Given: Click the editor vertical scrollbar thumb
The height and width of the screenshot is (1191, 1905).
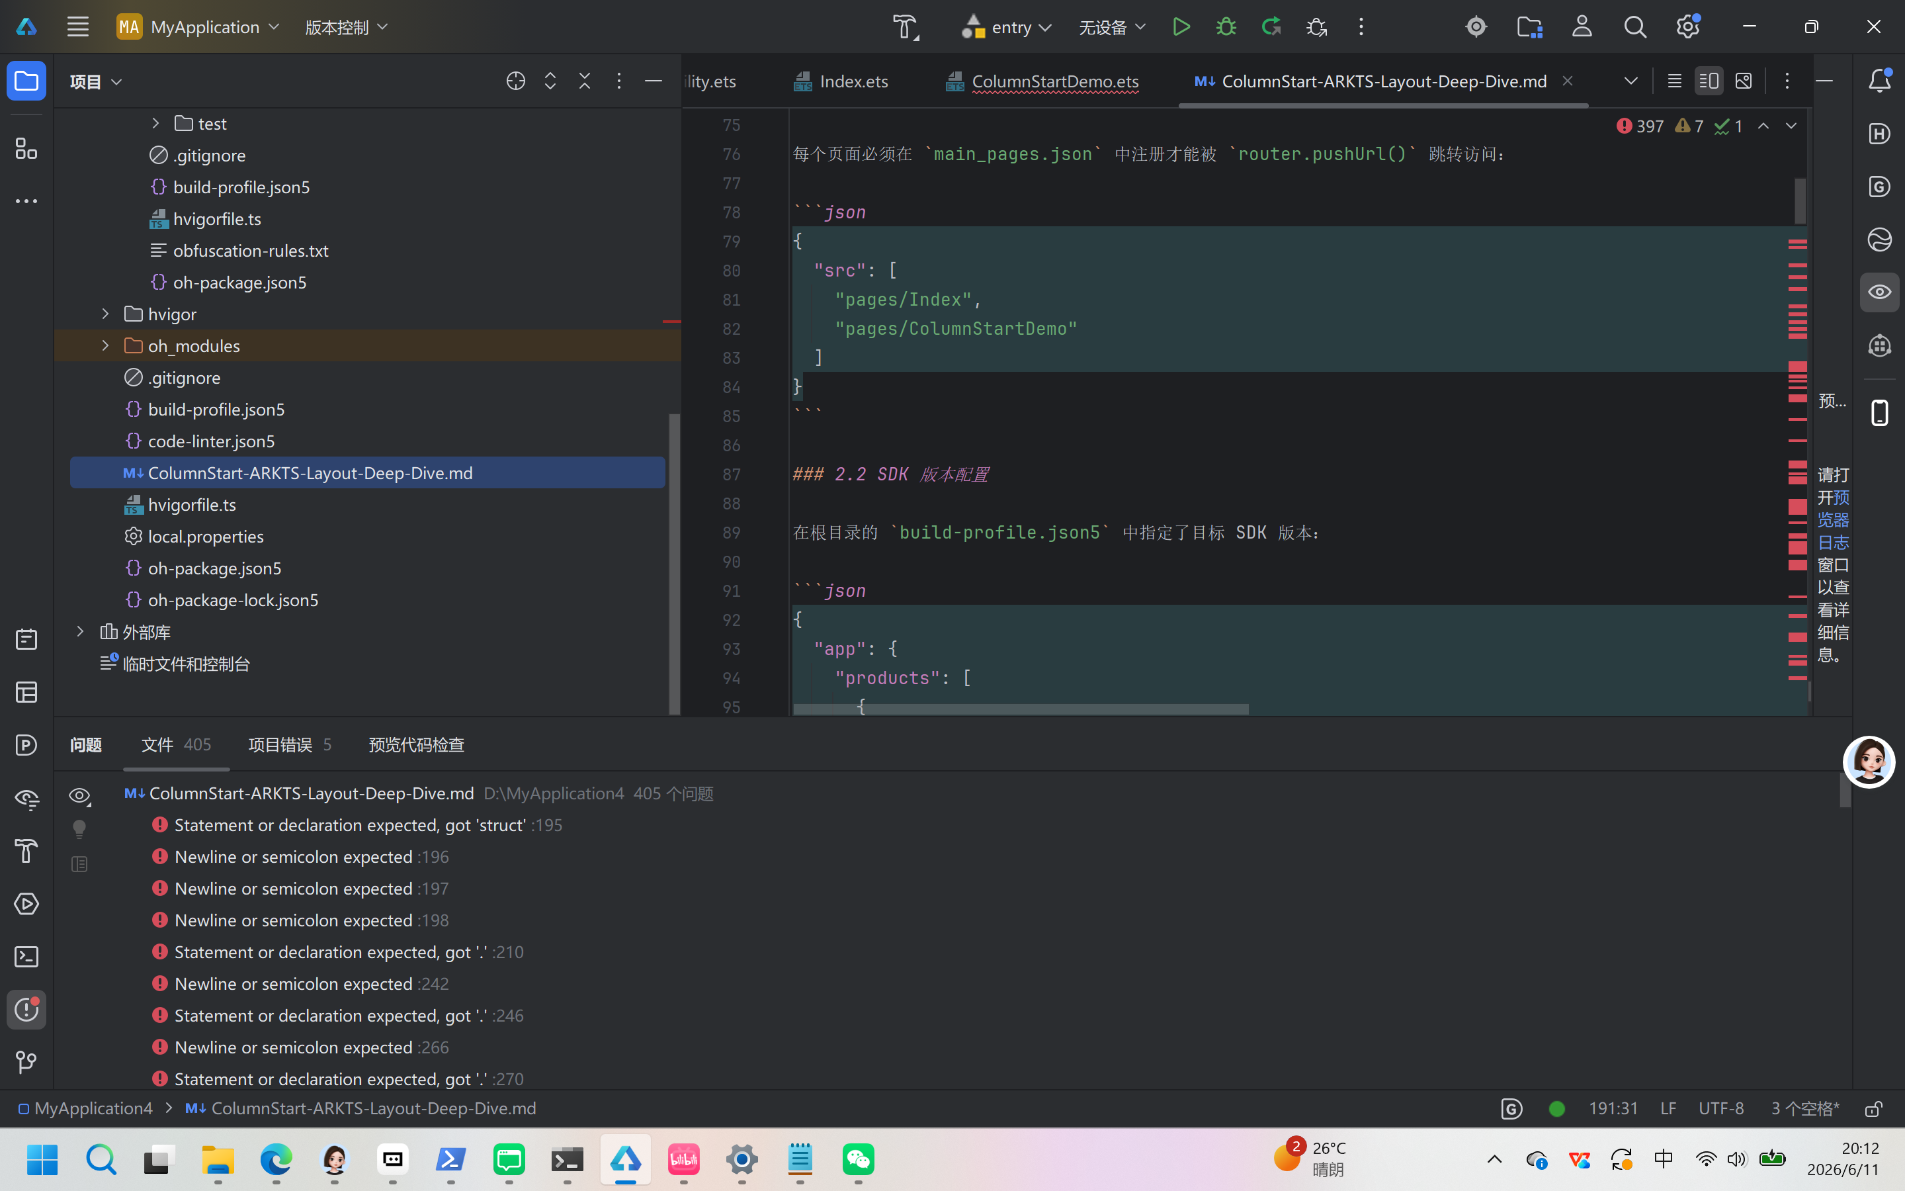Looking at the screenshot, I should [x=1800, y=201].
